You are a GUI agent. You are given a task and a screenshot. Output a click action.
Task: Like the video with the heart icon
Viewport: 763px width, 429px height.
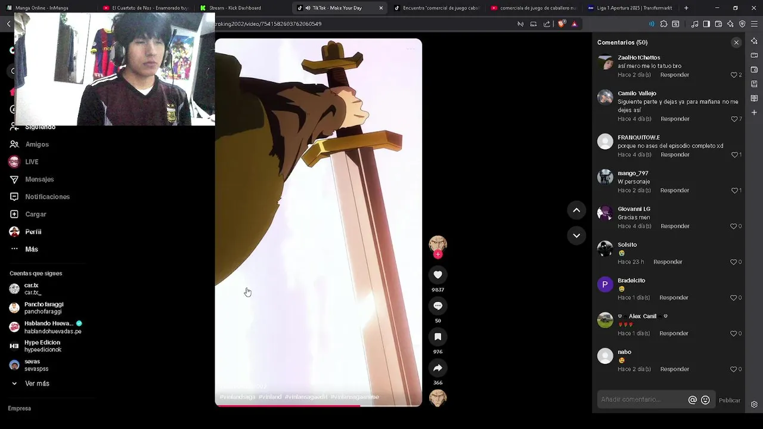438,275
